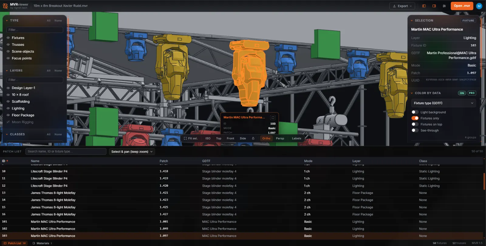Open the Patch List tab
The height and width of the screenshot is (246, 486).
tap(15, 243)
